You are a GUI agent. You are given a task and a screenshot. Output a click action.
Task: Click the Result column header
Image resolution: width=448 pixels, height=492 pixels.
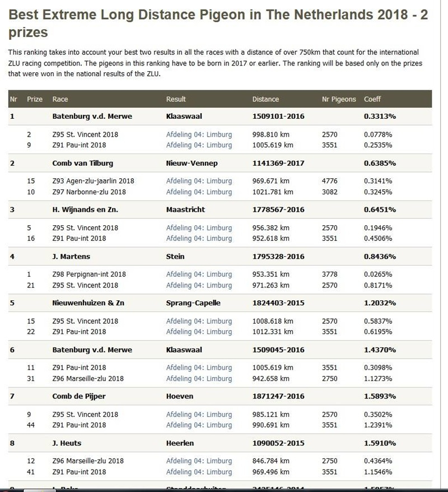(176, 99)
